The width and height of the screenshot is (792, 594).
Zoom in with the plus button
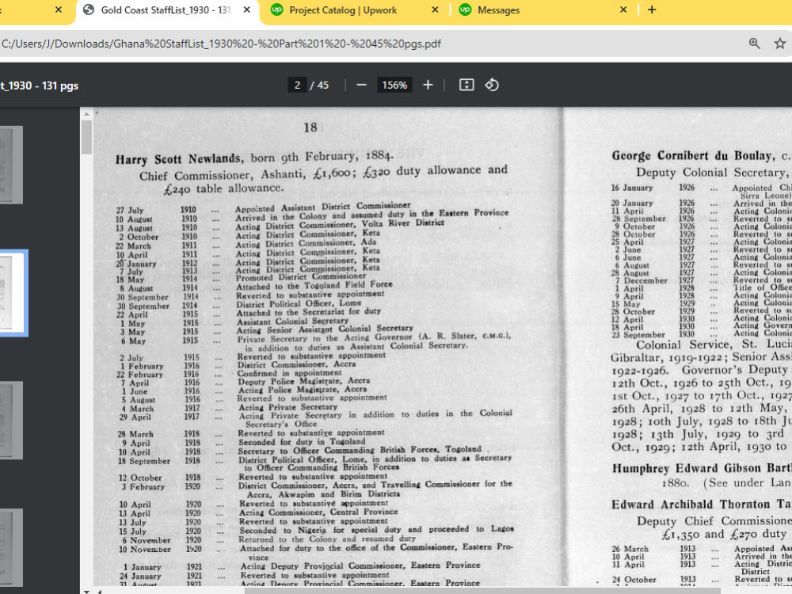click(x=428, y=85)
